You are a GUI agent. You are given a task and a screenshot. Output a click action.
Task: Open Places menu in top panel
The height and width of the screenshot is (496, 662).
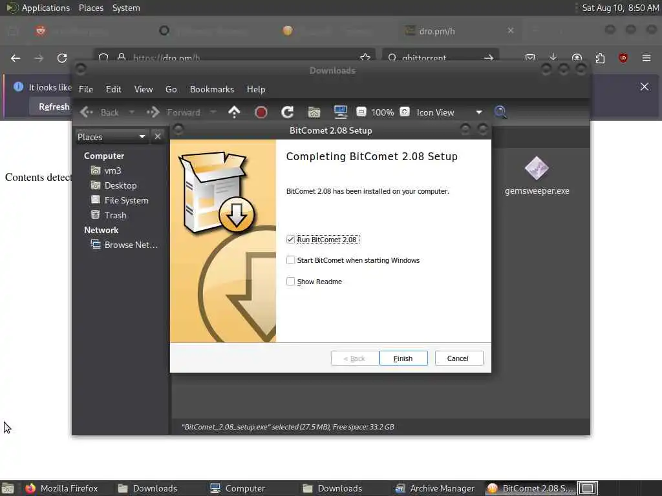pyautogui.click(x=91, y=8)
